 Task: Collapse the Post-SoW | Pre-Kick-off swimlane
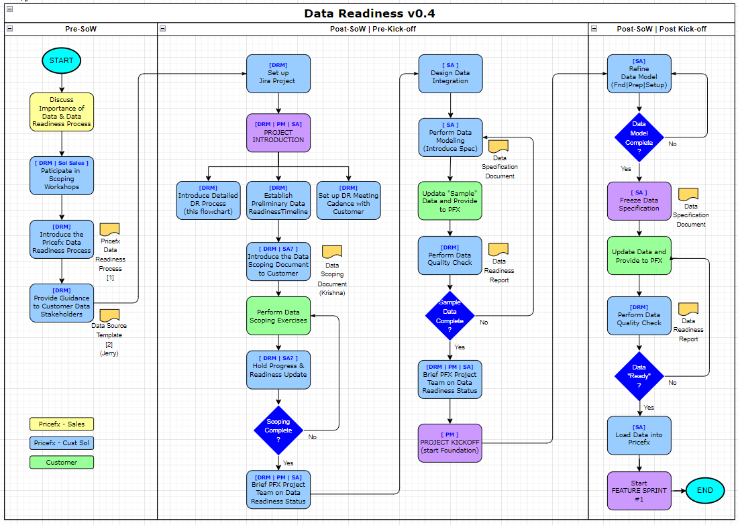tap(163, 29)
